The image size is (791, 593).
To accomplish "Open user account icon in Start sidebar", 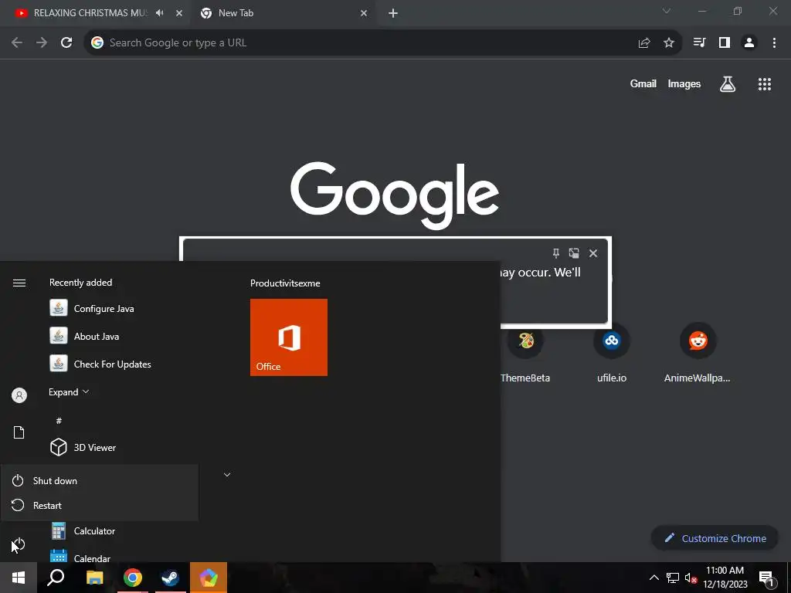I will (x=19, y=395).
